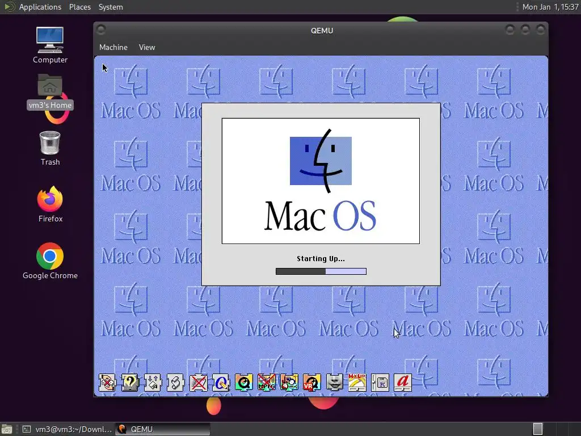Open the Applications menu in the top panel
The width and height of the screenshot is (581, 436).
[x=40, y=7]
